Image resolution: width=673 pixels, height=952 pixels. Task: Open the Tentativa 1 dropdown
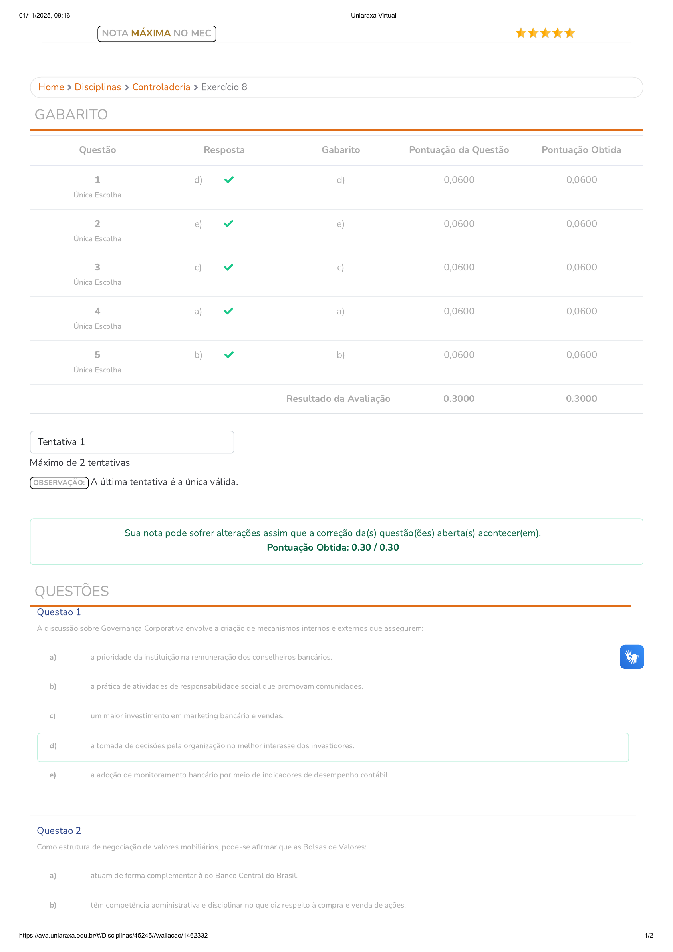[132, 442]
